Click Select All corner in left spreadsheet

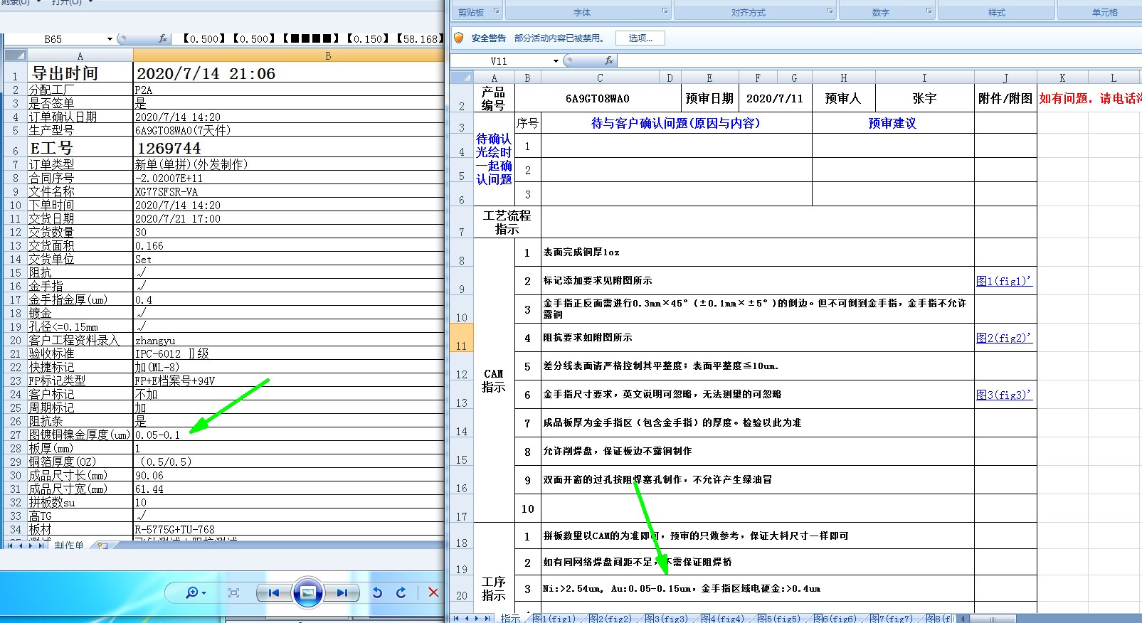coord(16,55)
